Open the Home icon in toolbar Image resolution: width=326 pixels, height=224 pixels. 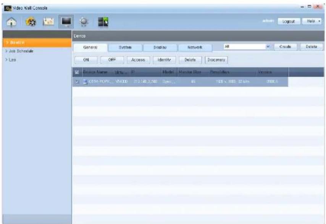tap(11, 22)
